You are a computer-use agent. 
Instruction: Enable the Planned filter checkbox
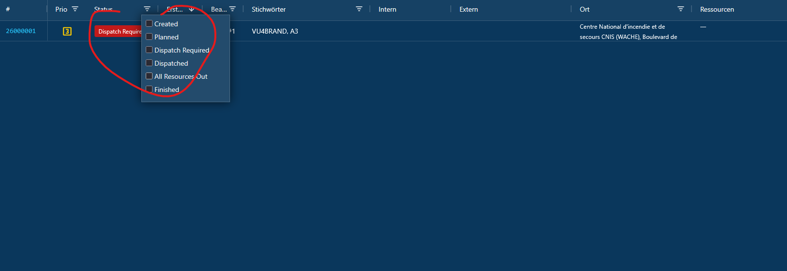pos(150,36)
